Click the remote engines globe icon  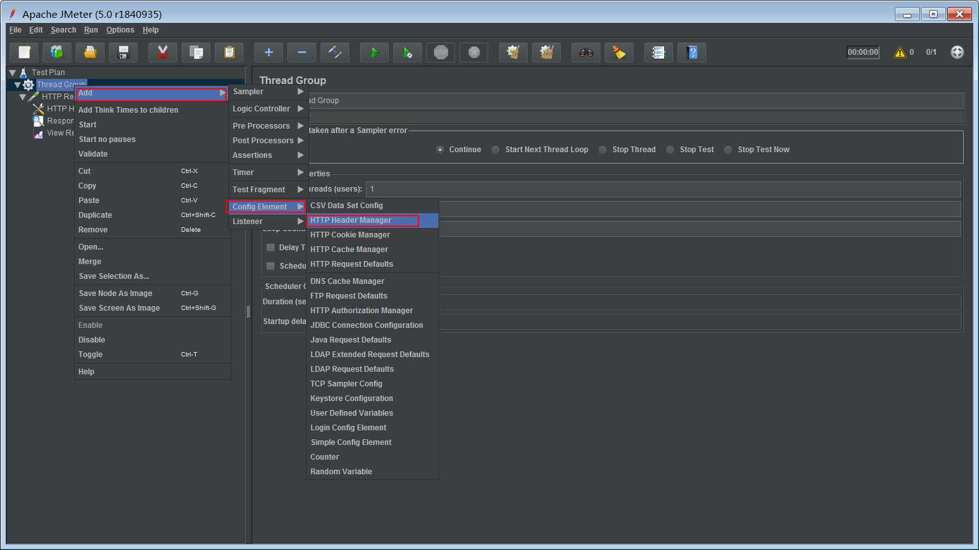point(957,52)
